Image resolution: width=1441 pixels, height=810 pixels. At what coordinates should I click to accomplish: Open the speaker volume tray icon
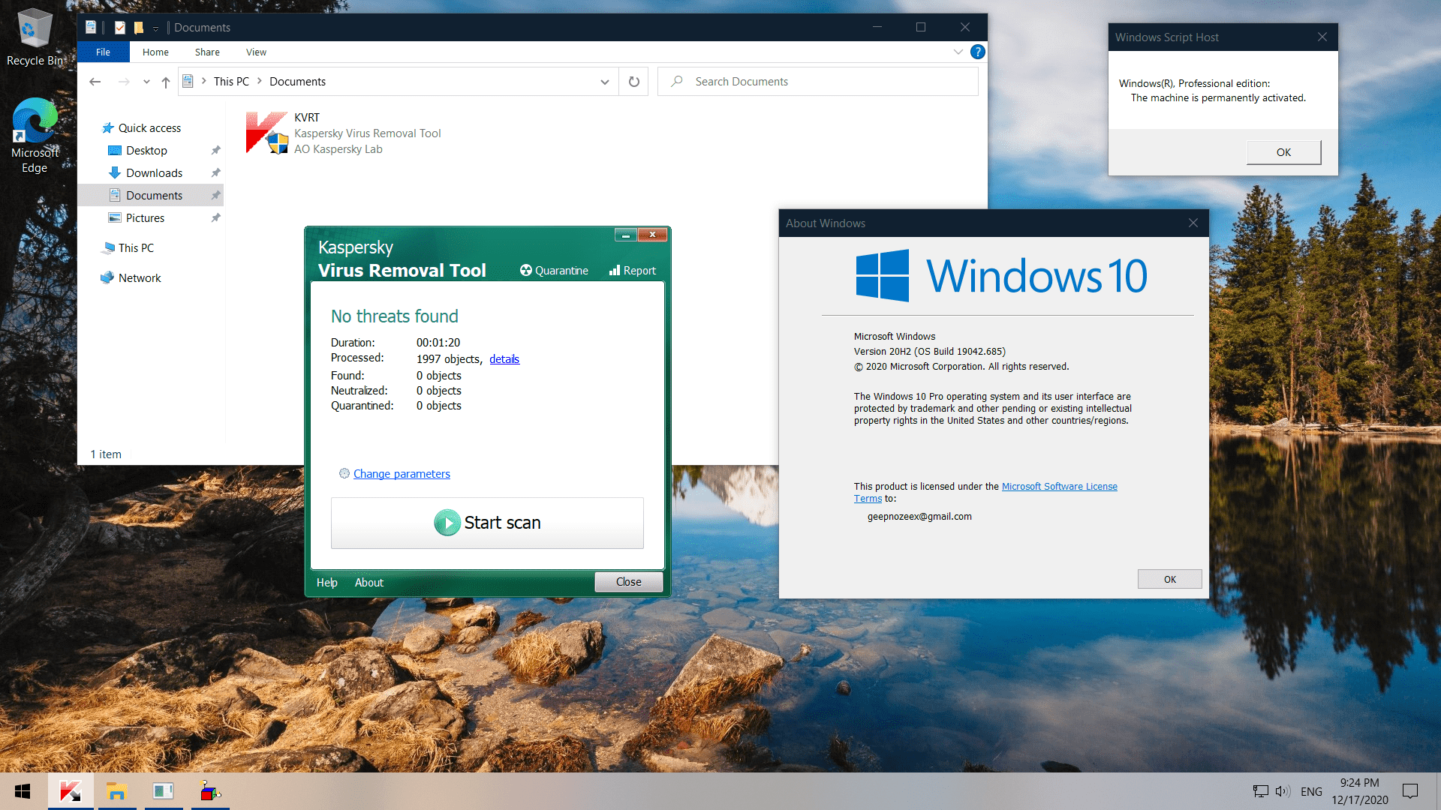1282,791
